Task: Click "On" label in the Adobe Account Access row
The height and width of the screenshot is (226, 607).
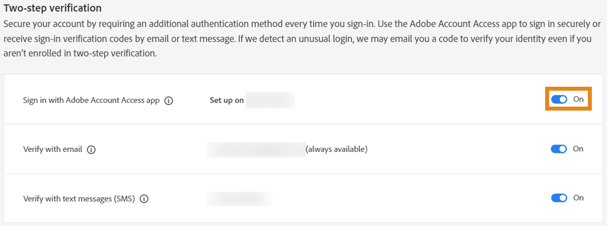Action: click(x=578, y=99)
